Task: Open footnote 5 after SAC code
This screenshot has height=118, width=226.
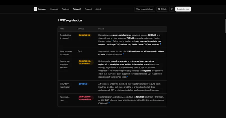Action: pyautogui.click(x=109, y=103)
